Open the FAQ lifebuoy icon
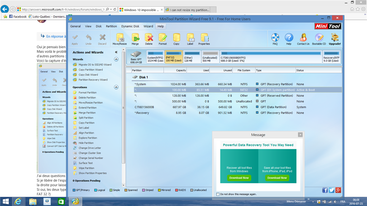 click(275, 39)
